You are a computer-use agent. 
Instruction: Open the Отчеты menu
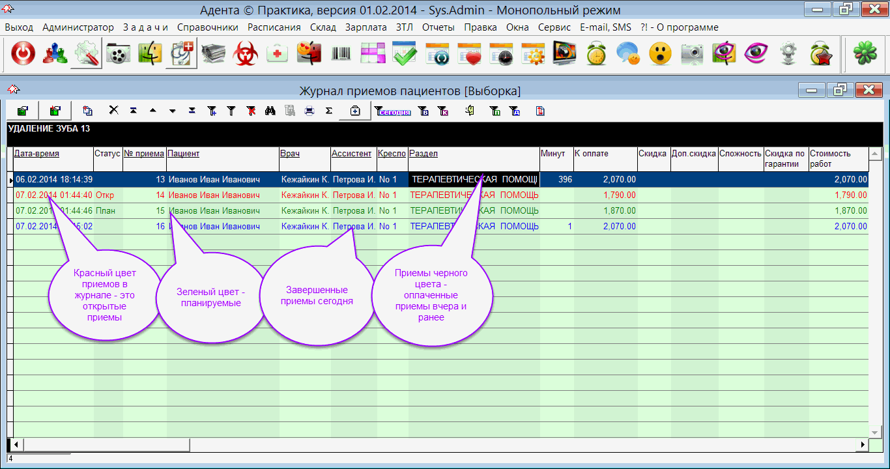point(439,27)
